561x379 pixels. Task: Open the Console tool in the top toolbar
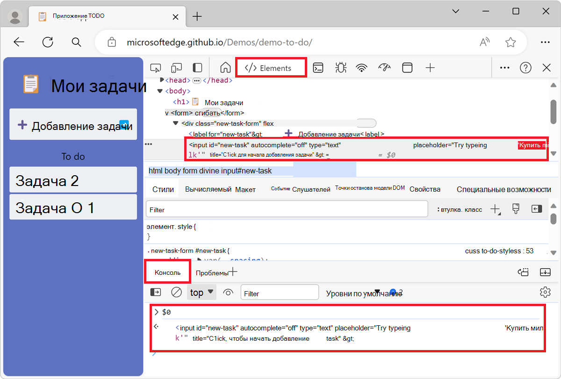point(318,68)
